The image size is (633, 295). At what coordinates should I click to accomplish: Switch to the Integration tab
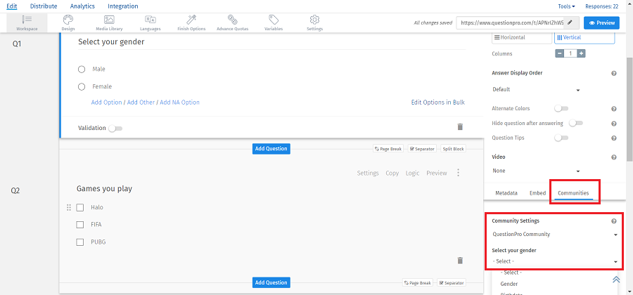(122, 6)
